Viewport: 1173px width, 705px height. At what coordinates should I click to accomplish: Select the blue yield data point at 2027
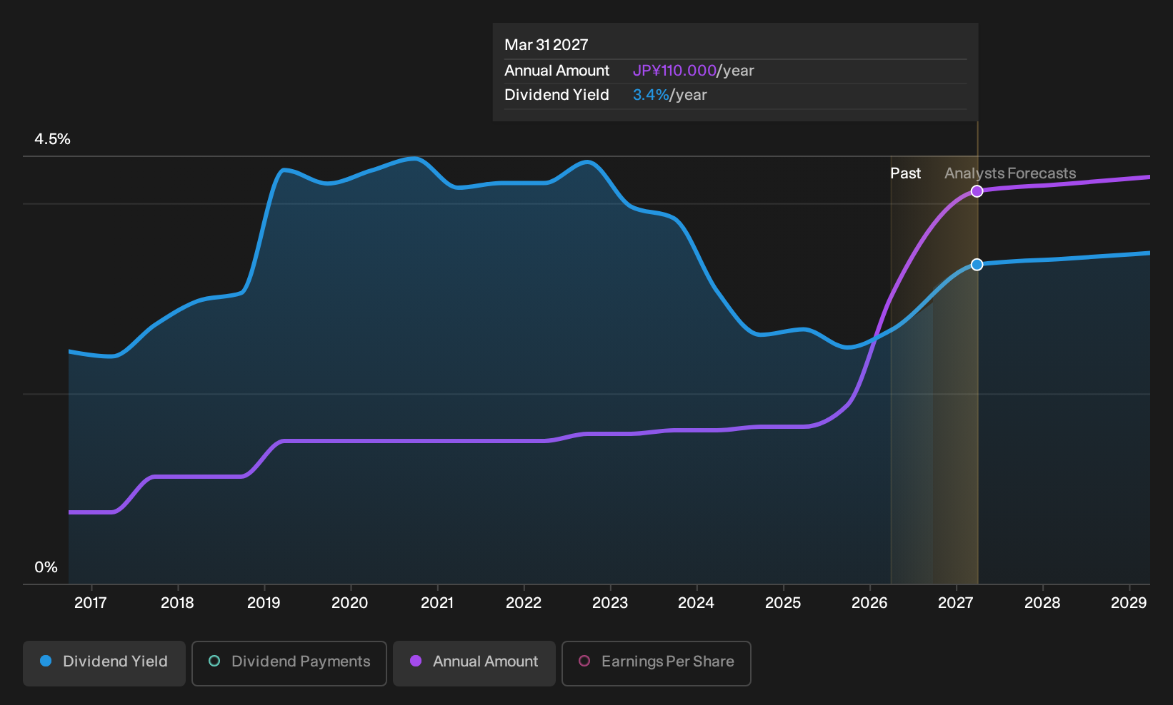[x=977, y=265]
